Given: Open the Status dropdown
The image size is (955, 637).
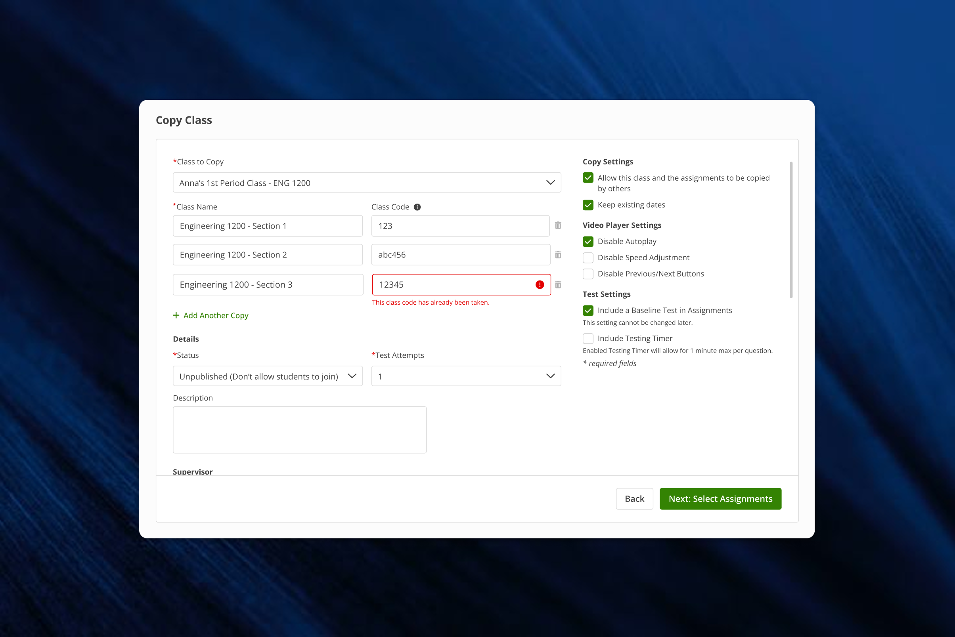Looking at the screenshot, I should coord(268,376).
